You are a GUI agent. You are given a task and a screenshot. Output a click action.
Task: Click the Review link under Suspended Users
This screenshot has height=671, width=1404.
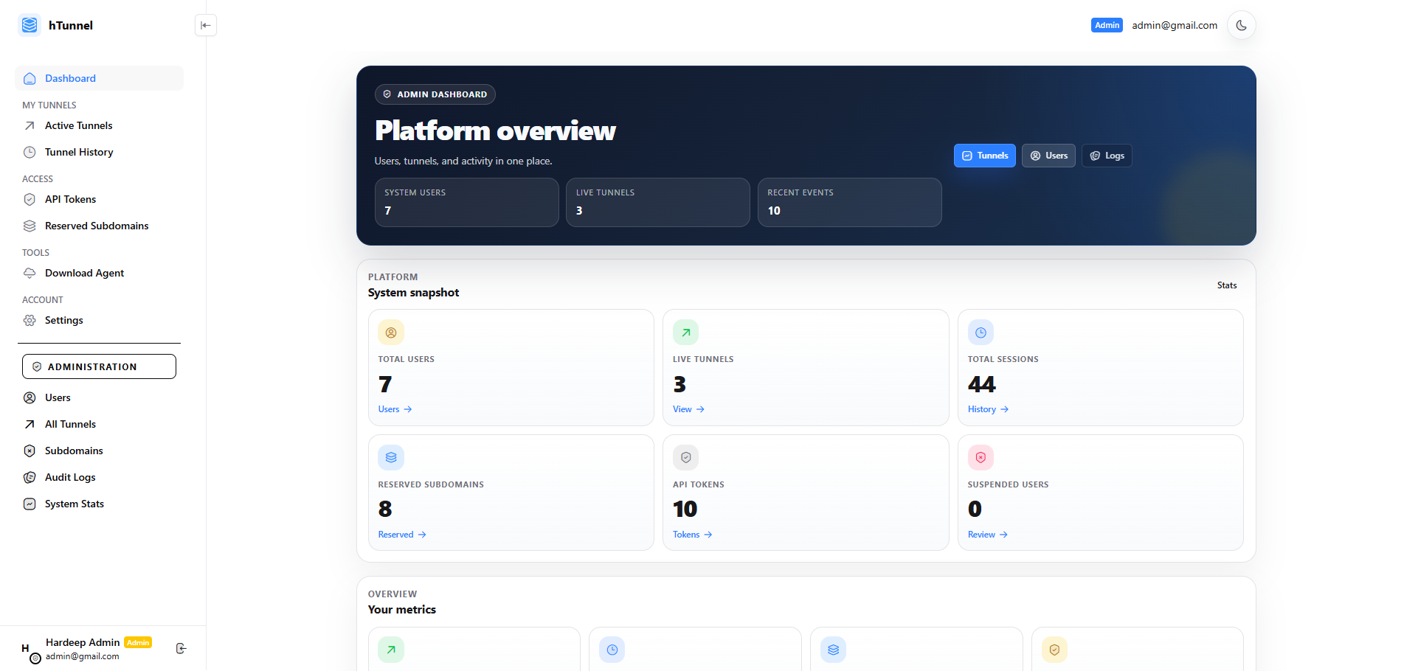click(x=986, y=535)
